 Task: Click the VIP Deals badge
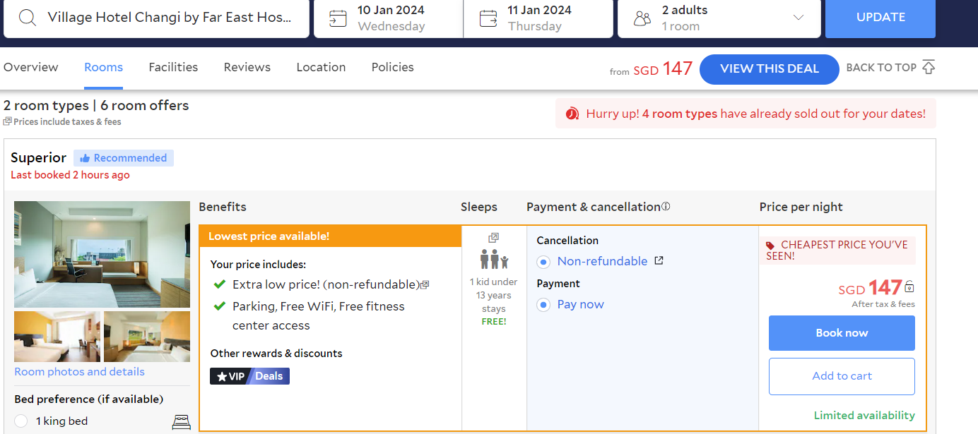[249, 376]
